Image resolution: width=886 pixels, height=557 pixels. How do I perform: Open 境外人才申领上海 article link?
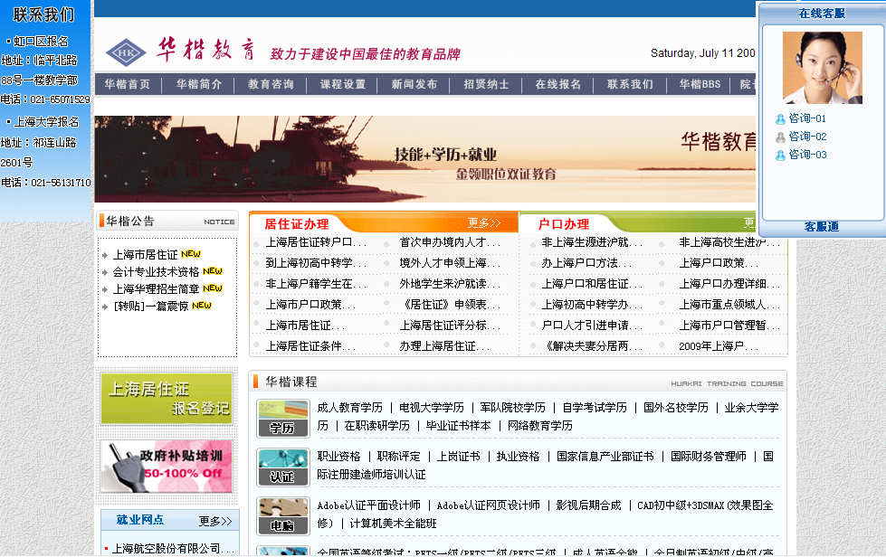tap(450, 263)
